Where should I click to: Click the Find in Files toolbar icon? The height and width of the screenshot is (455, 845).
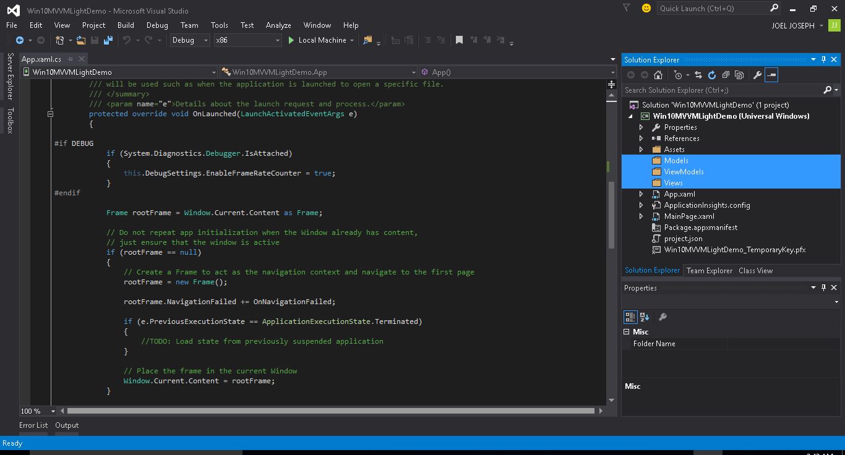pos(367,40)
